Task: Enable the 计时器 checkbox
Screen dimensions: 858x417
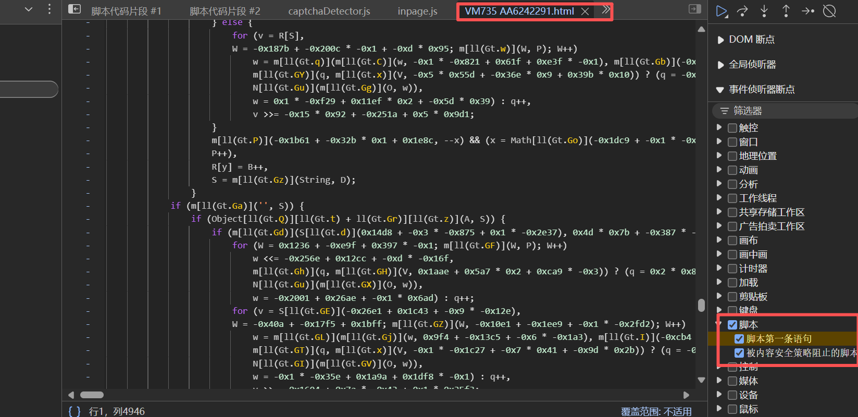Action: coord(732,269)
